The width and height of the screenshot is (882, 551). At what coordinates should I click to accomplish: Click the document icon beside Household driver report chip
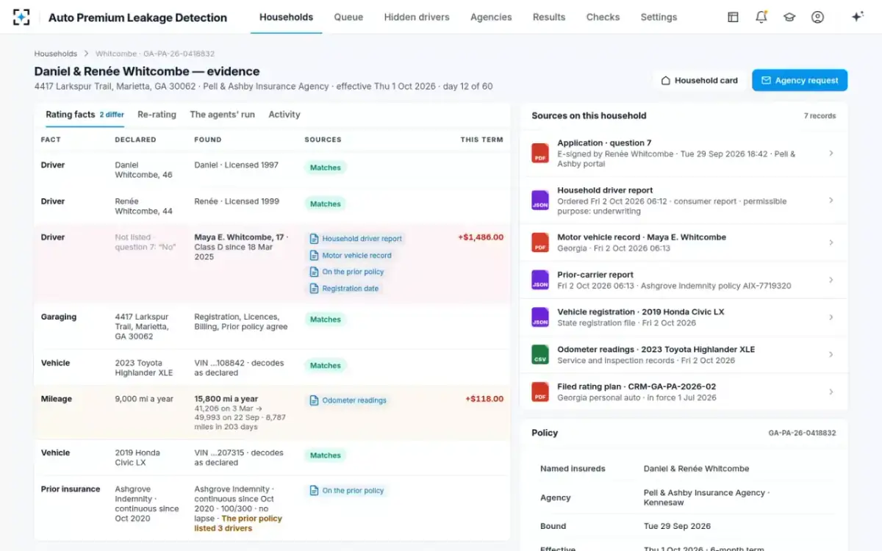coord(315,239)
